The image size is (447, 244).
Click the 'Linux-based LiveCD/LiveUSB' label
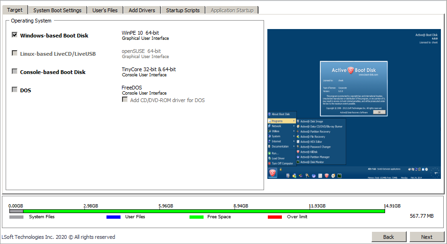click(x=58, y=54)
